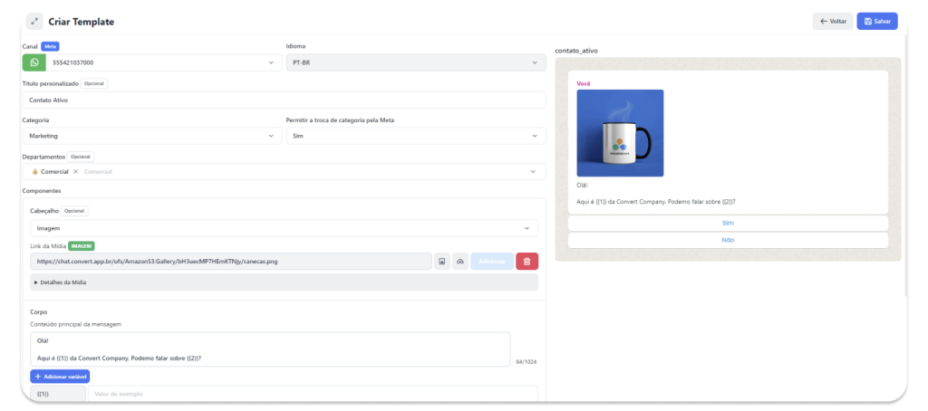Click the {{1}} variable label
This screenshot has width=928, height=411.
coord(58,394)
